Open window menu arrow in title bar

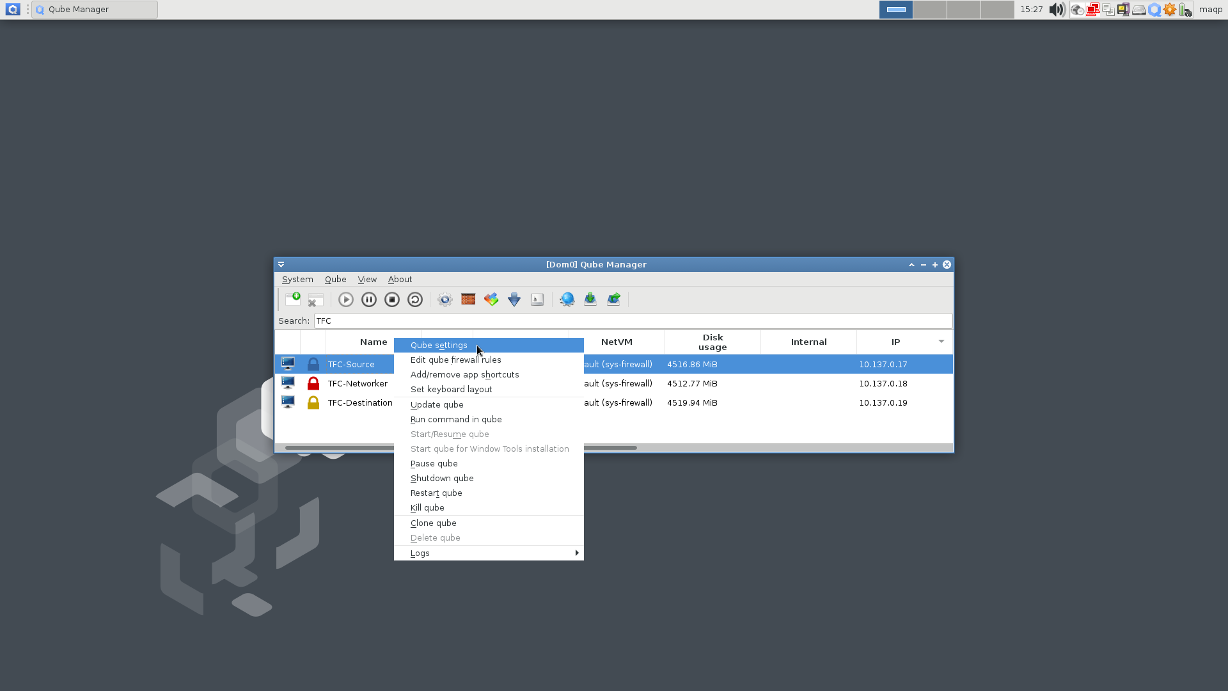click(281, 265)
